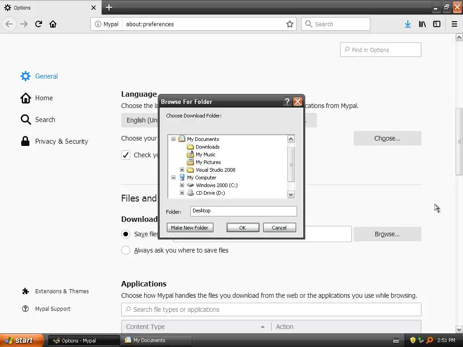Open the Windows Start menu

[22, 340]
